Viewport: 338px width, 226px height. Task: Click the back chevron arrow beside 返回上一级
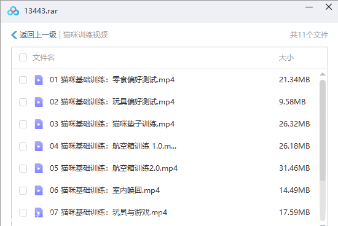(x=14, y=35)
